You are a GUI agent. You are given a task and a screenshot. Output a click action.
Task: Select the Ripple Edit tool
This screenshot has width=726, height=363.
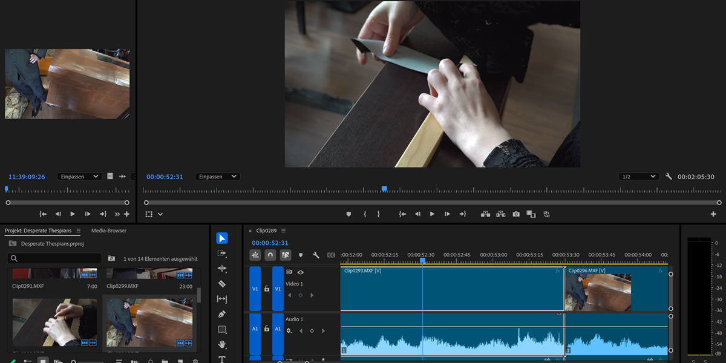pyautogui.click(x=222, y=269)
